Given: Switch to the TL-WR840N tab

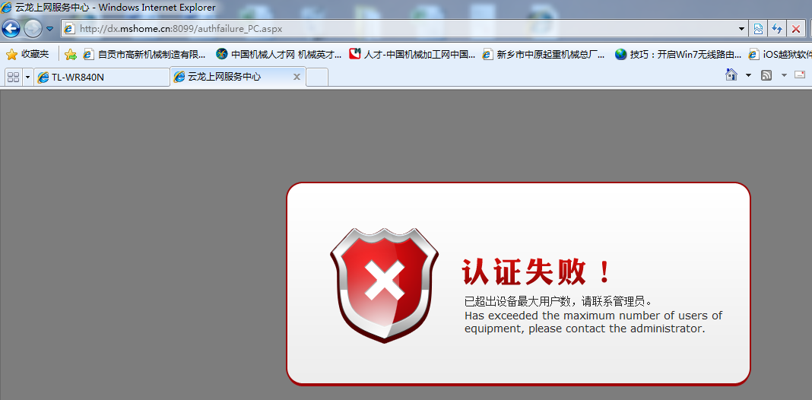Looking at the screenshot, I should point(102,78).
